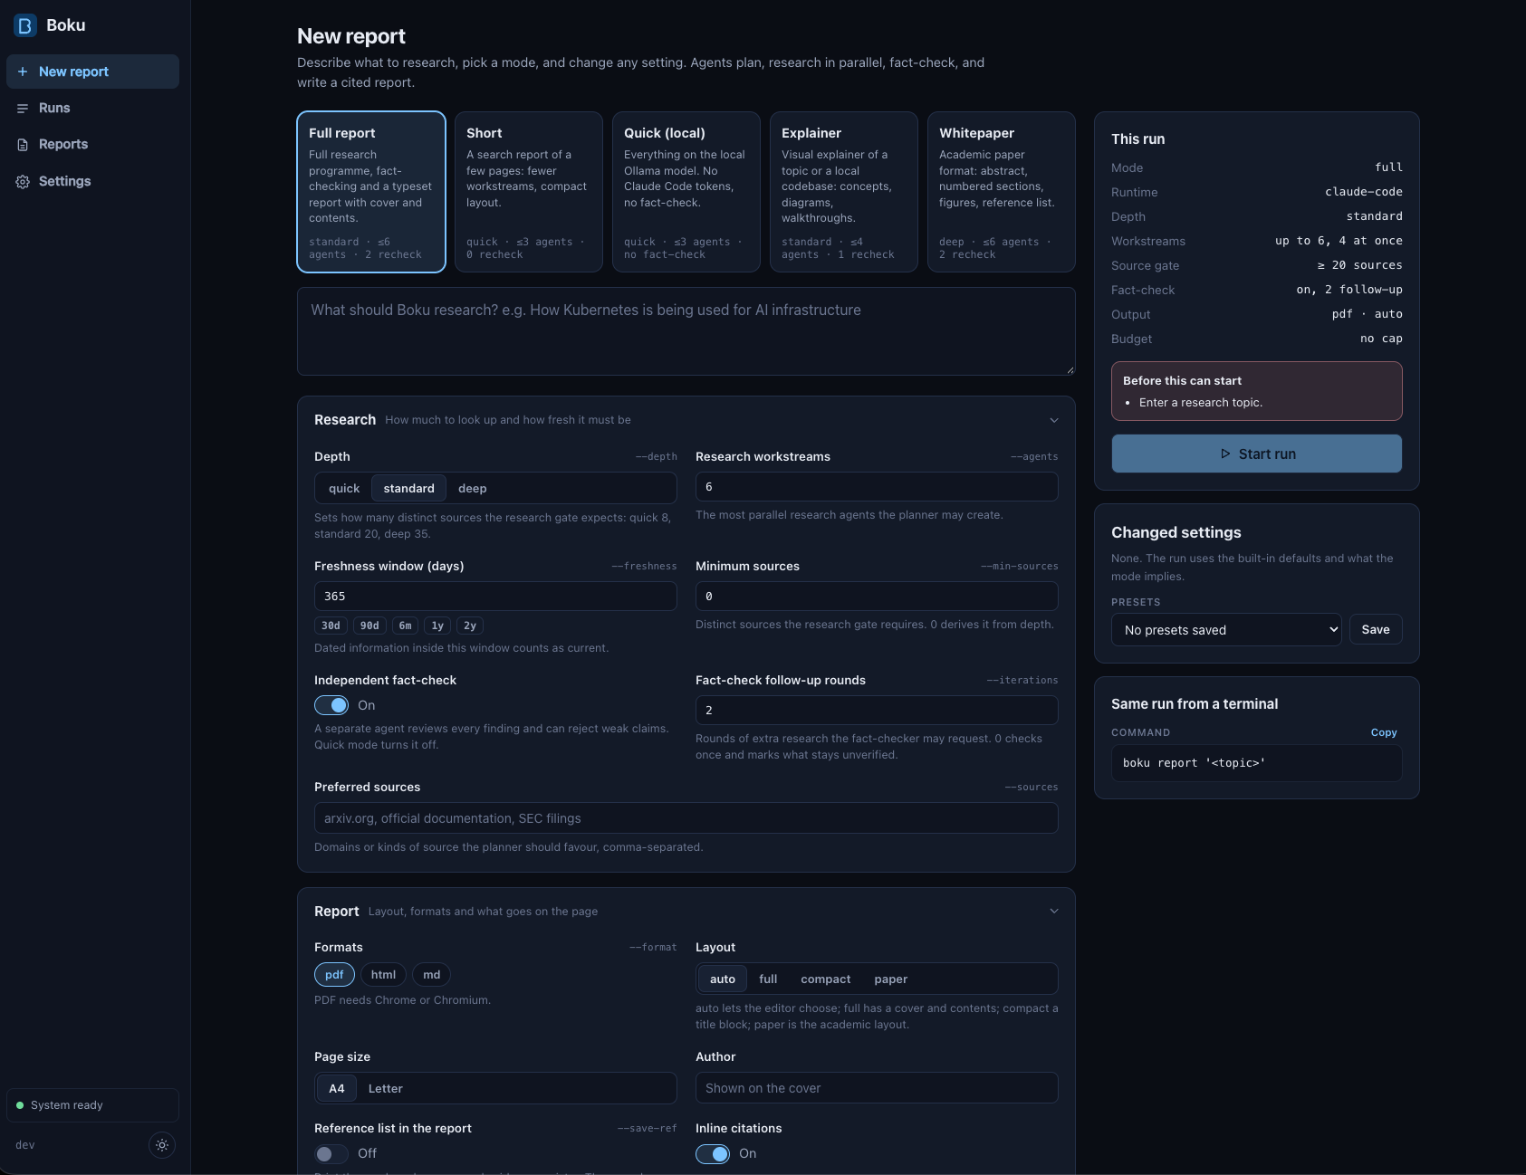Select the New report nav item
Viewport: 1526px width, 1175px height.
click(x=92, y=72)
